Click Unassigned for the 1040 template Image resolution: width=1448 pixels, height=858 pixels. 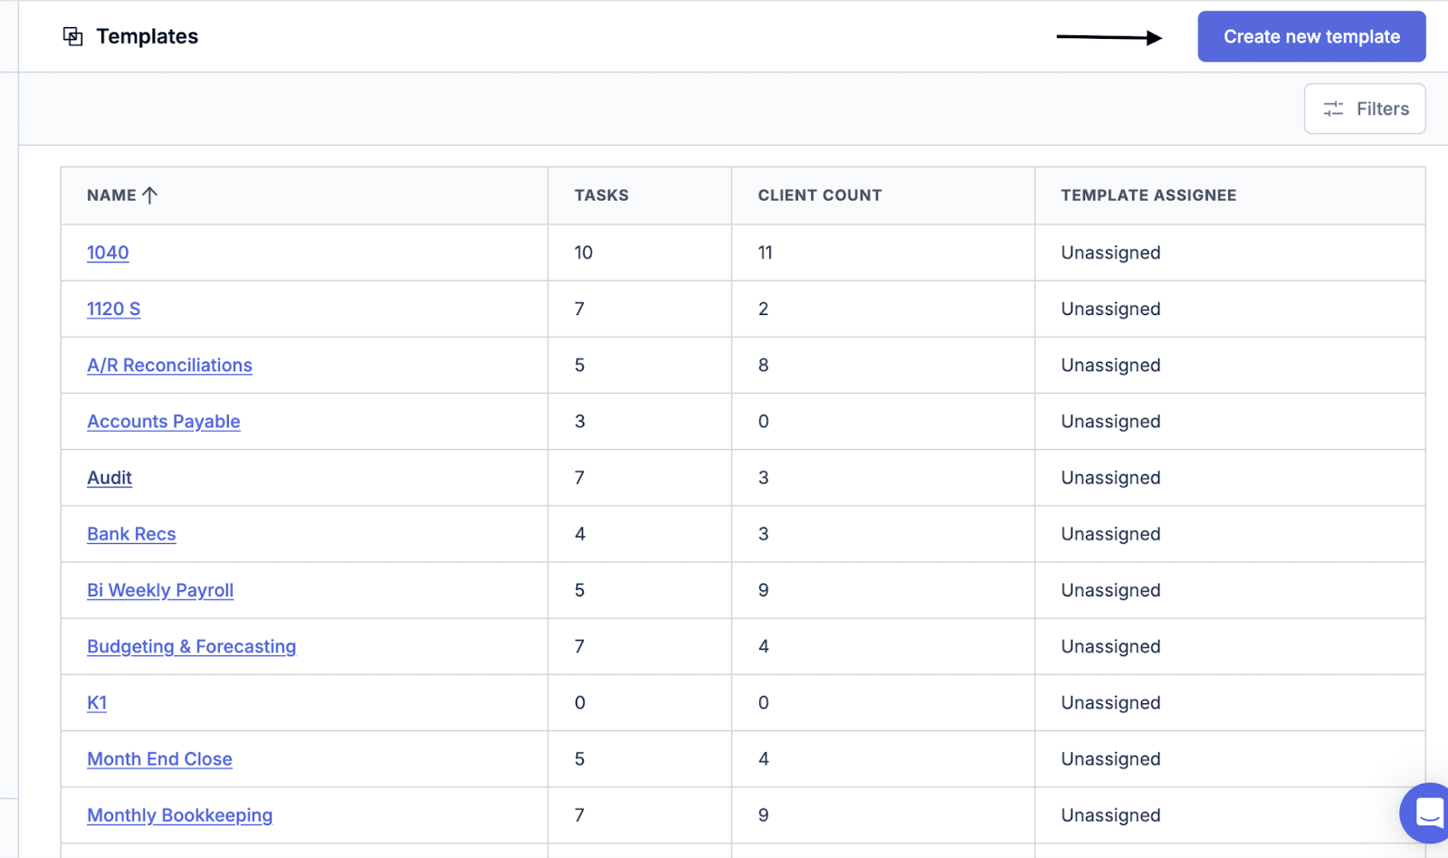[1110, 253]
